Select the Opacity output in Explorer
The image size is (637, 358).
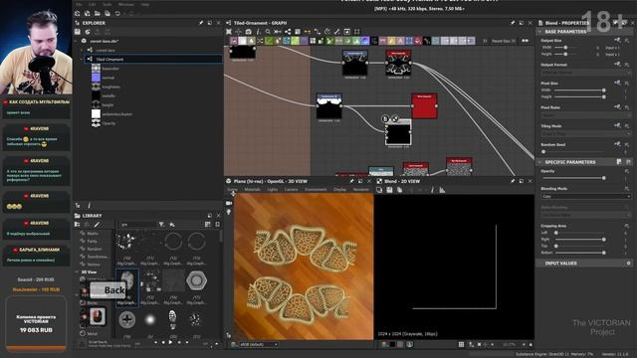[108, 123]
